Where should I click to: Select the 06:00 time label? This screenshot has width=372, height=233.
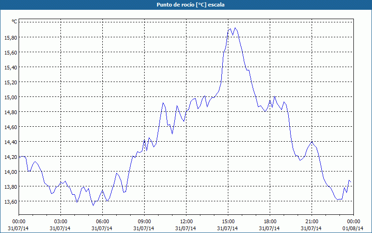click(102, 222)
